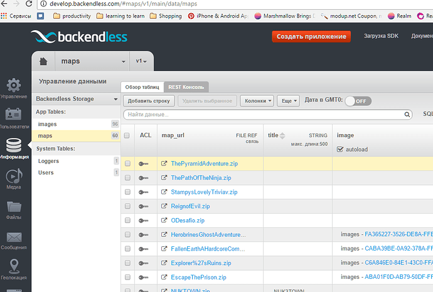The width and height of the screenshot is (433, 292).
Task: Select the ReignofEvil.zip row checkbox
Action: tap(127, 206)
